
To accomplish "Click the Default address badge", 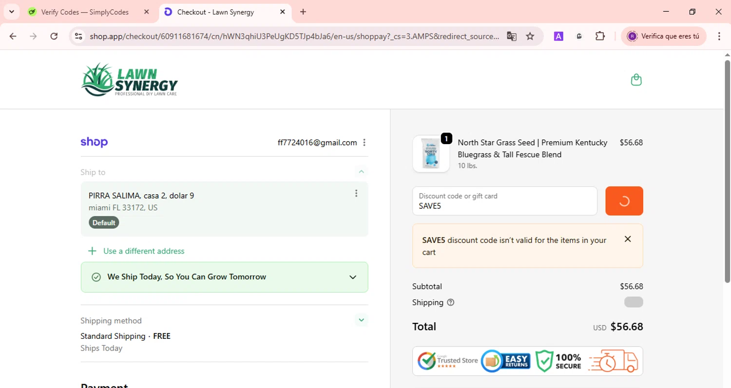I will [104, 223].
